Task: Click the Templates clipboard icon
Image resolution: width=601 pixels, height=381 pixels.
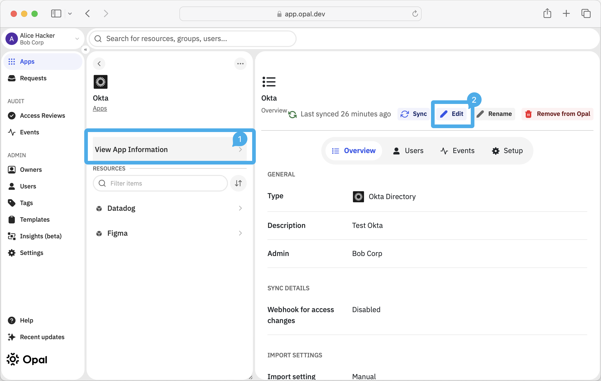Action: pyautogui.click(x=12, y=220)
